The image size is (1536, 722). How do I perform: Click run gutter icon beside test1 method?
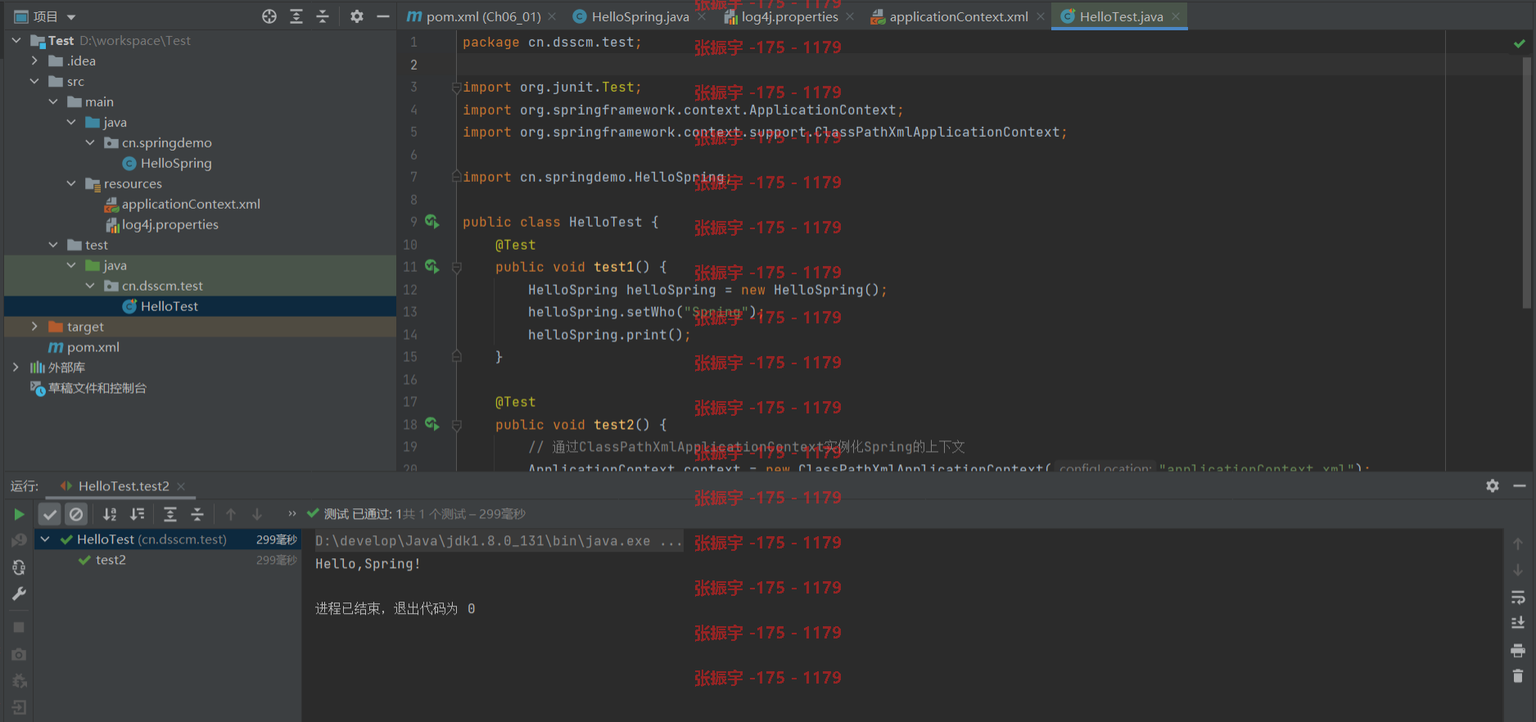[431, 266]
